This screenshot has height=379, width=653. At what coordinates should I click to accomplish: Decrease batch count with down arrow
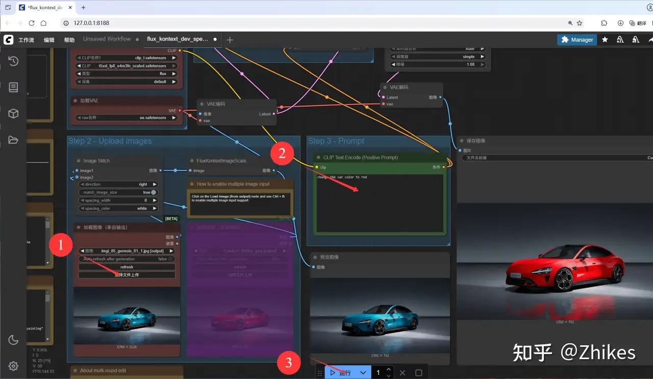pyautogui.click(x=389, y=376)
